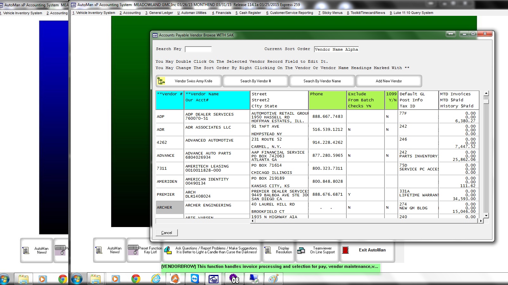This screenshot has height=285, width=508.
Task: Open the Preset Function Key List keyboard icon
Action: (x=133, y=250)
